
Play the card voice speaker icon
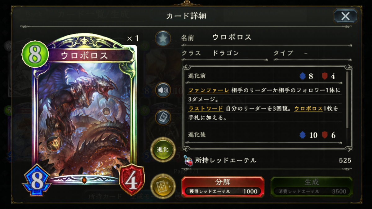(x=163, y=90)
